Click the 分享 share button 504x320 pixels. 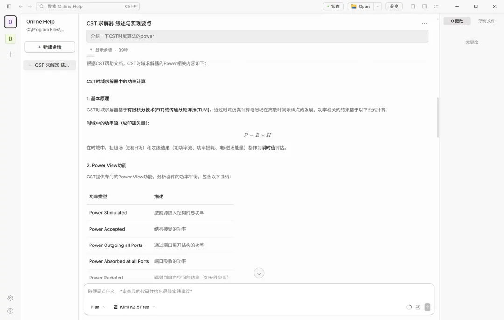[x=394, y=7]
